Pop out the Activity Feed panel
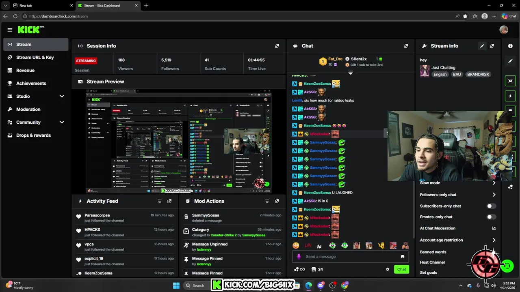 click(x=169, y=201)
